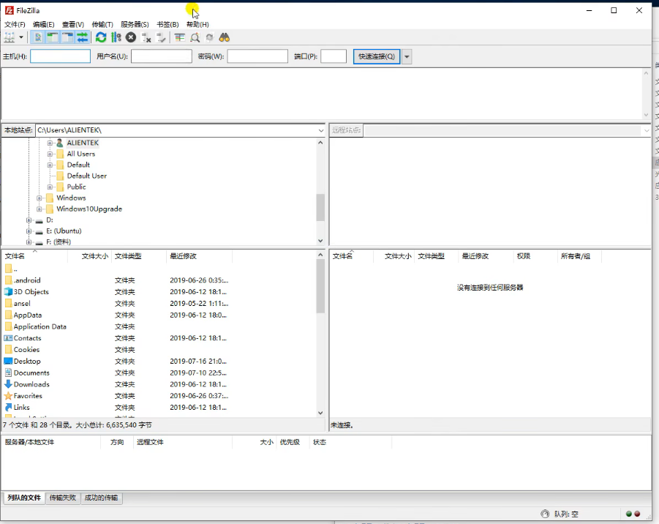This screenshot has height=524, width=659.
Task: Click the process queue toolbar icon
Action: coord(116,37)
